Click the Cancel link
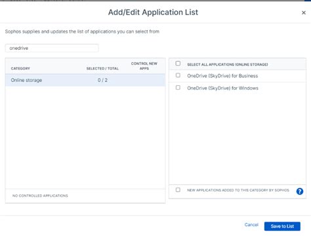This screenshot has width=311, height=236. click(251, 225)
